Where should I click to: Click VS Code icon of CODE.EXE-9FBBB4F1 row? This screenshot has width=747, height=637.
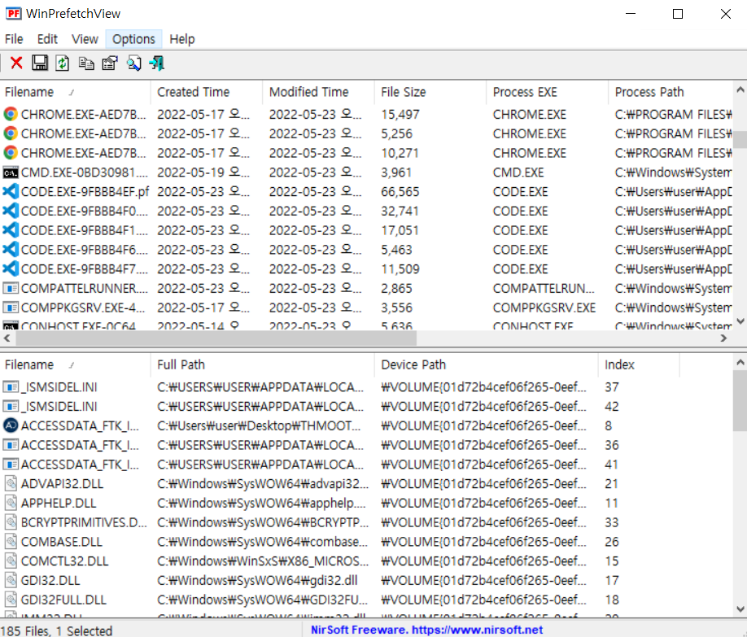pyautogui.click(x=11, y=229)
